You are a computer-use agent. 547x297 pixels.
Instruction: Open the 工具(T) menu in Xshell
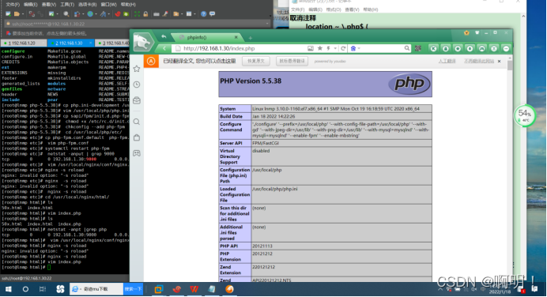(x=67, y=5)
